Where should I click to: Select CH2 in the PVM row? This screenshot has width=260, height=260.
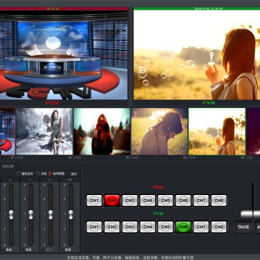[x=112, y=227]
